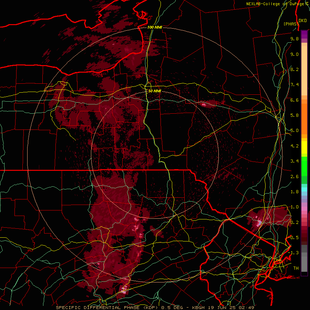Select the DKD product label
This screenshot has height=310, width=310.
pyautogui.click(x=303, y=21)
